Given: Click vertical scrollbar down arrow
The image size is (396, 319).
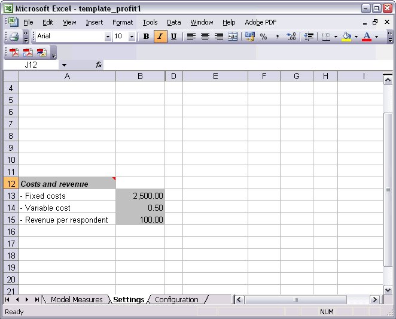Looking at the screenshot, I should [x=388, y=290].
